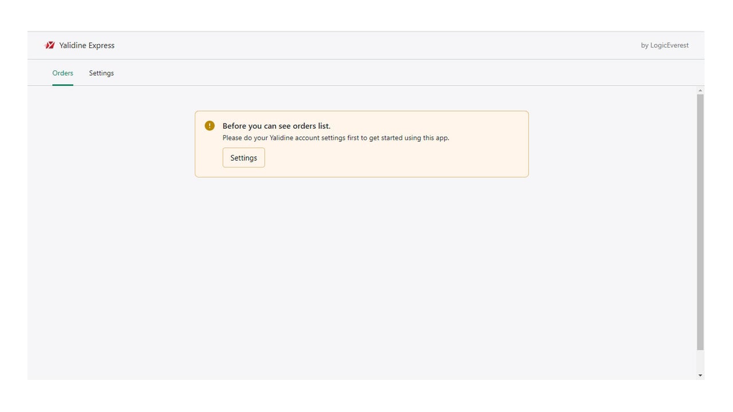Click the 'Please do your Yalidine account settings' message
Image resolution: width=733 pixels, height=412 pixels.
pos(336,138)
